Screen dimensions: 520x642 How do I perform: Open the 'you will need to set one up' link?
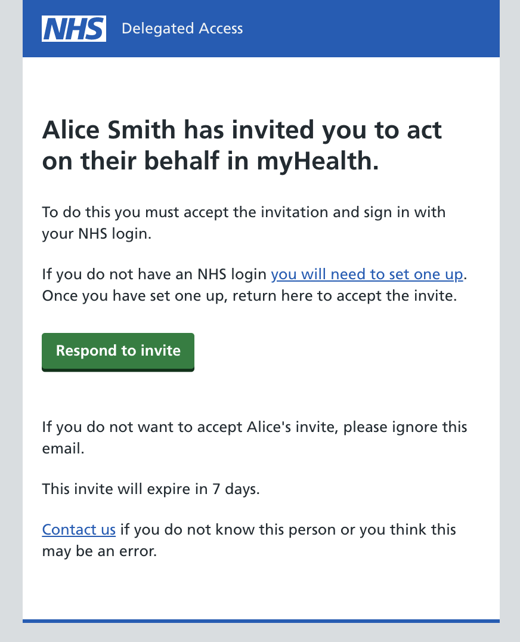(x=367, y=274)
